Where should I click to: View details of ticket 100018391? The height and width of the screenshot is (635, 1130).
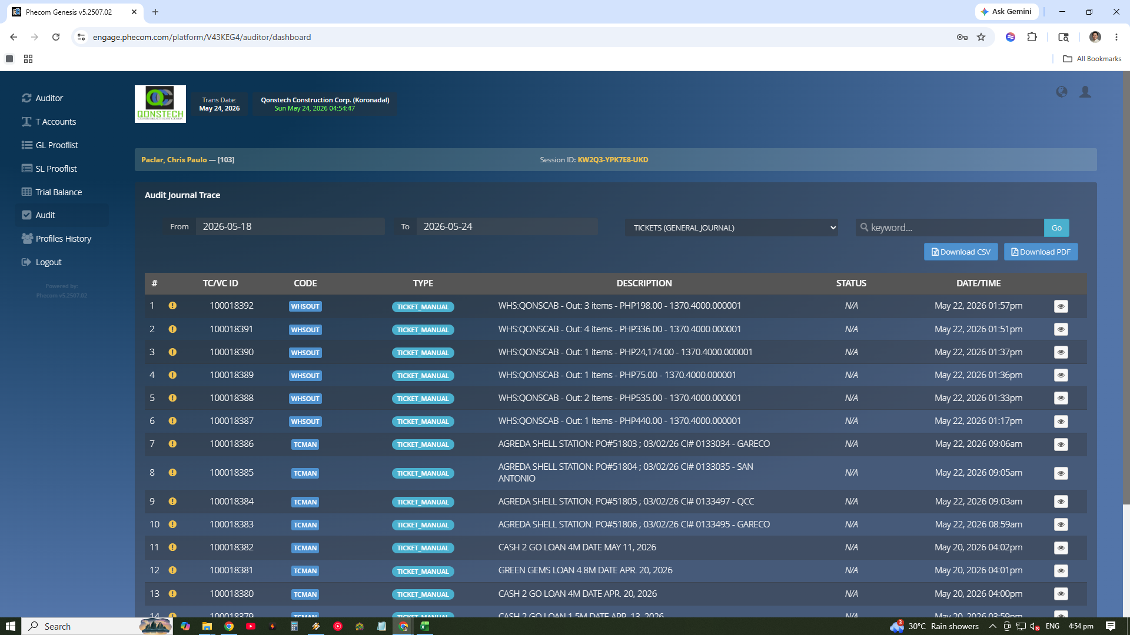(x=1061, y=329)
